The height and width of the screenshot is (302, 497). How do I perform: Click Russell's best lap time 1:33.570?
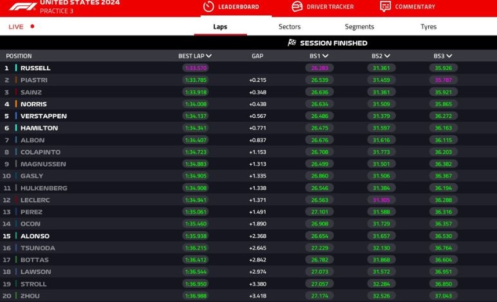click(195, 68)
